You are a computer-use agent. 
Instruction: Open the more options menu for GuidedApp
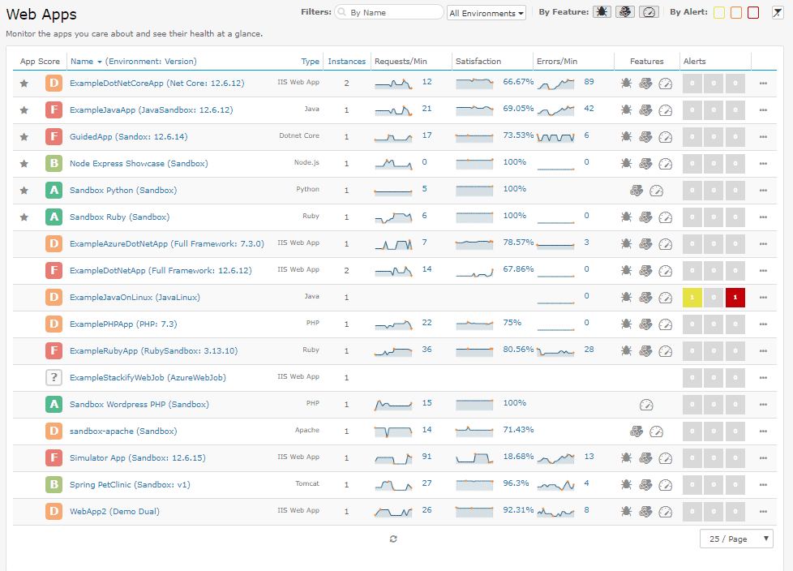point(763,136)
